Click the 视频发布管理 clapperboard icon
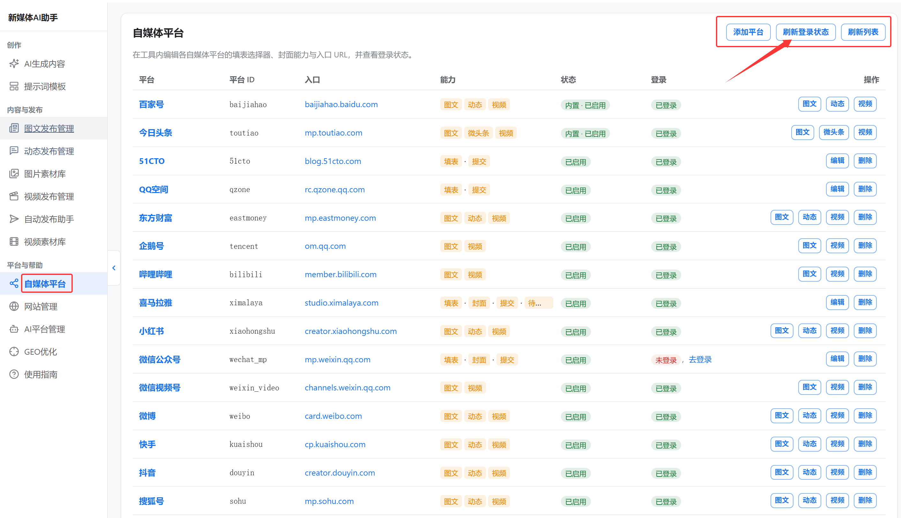 pos(14,196)
